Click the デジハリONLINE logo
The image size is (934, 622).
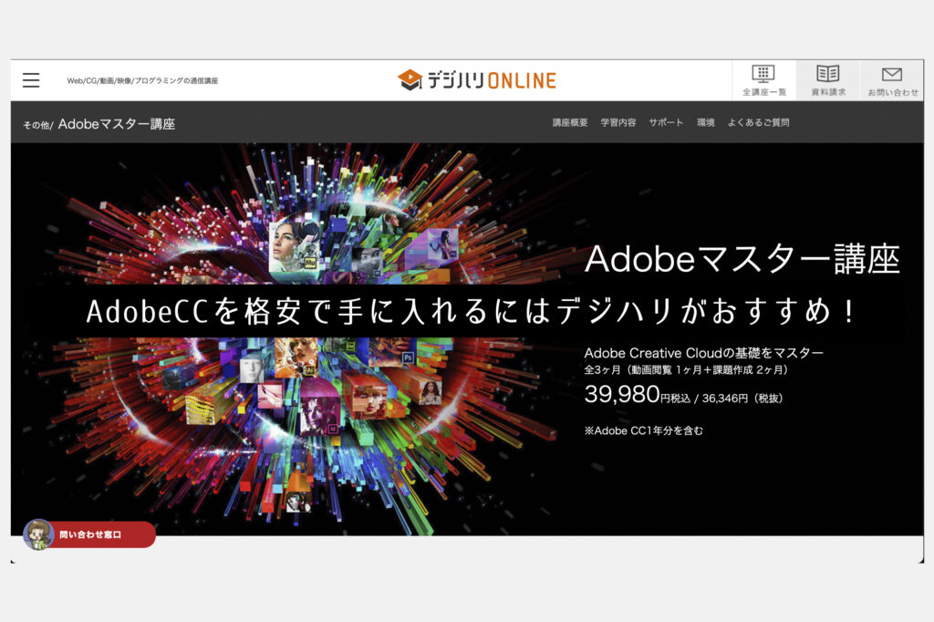click(x=476, y=80)
